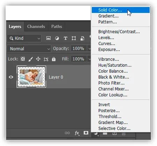
Task: Click the shape layer filter icon
Action: [74, 38]
